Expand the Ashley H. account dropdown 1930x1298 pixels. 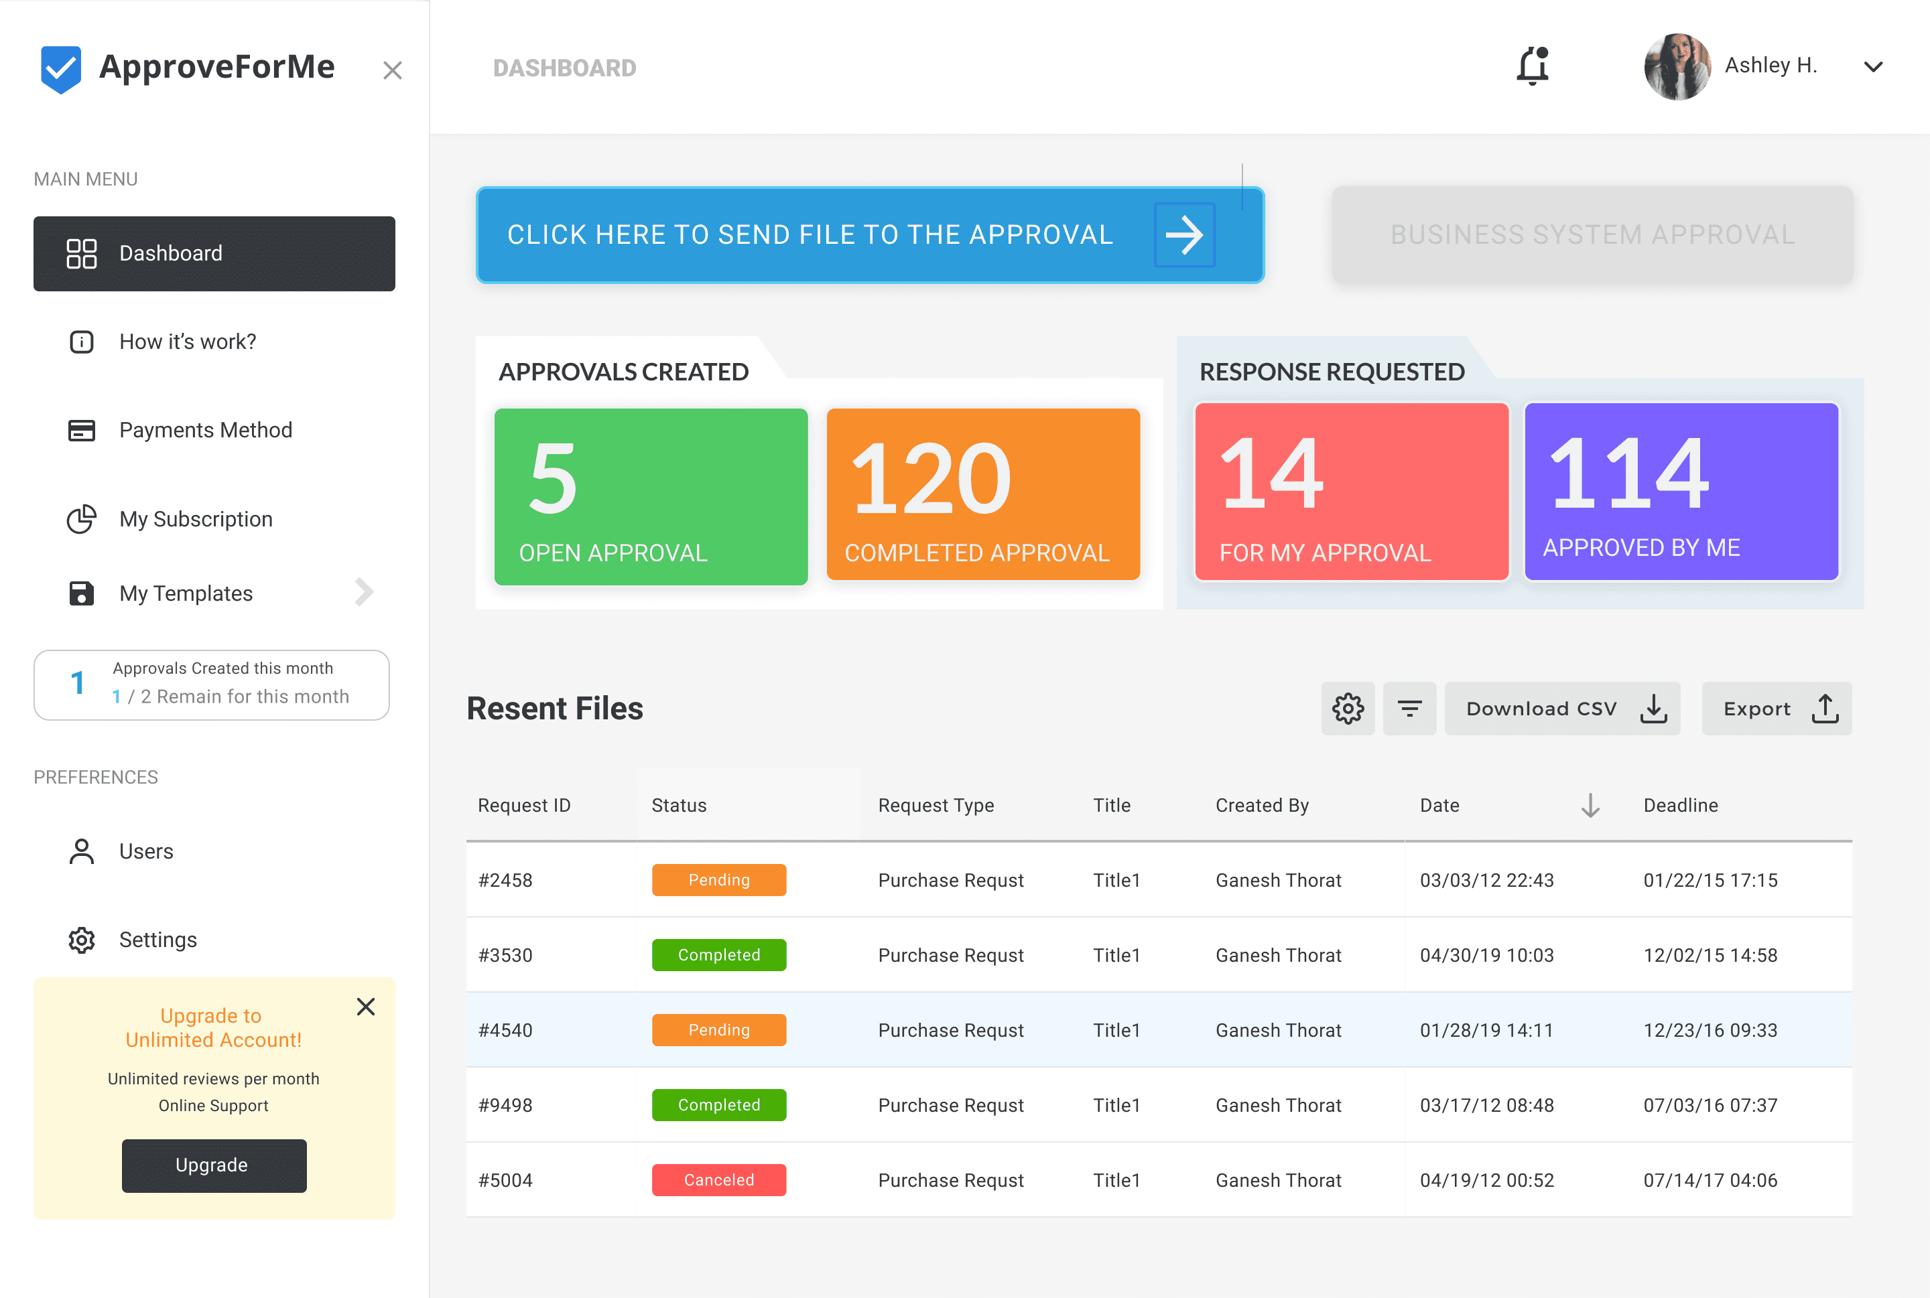click(1873, 67)
